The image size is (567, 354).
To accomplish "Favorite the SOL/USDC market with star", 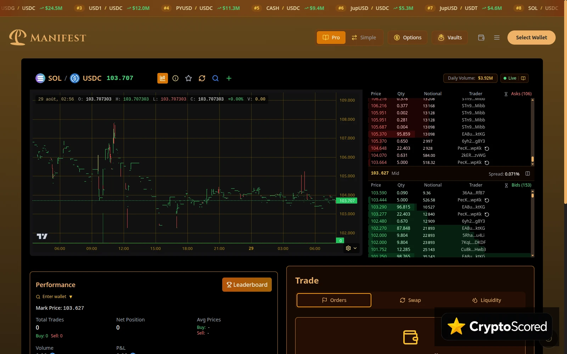I will [x=189, y=78].
